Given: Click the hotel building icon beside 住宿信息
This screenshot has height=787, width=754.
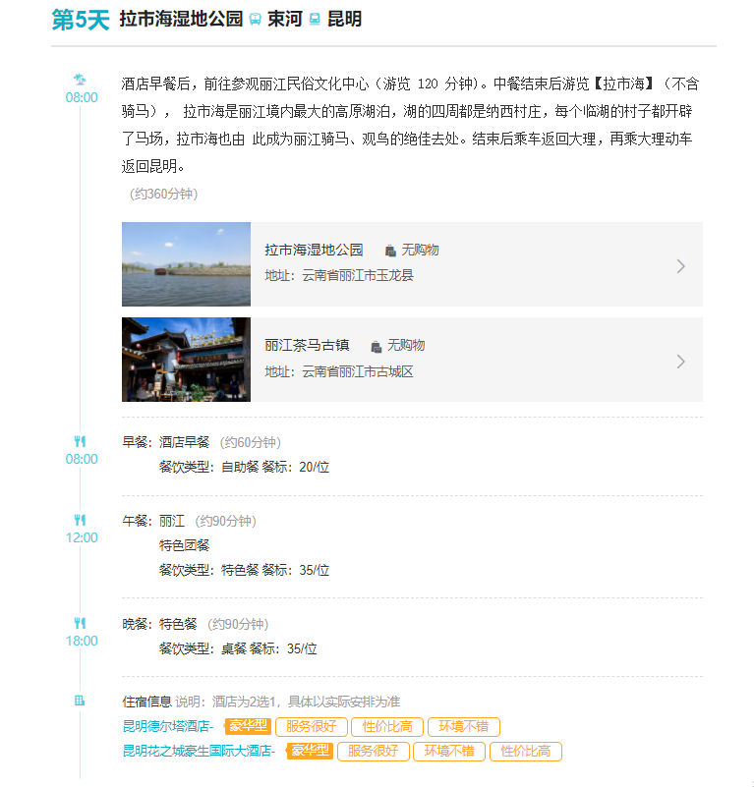Looking at the screenshot, I should pyautogui.click(x=81, y=701).
